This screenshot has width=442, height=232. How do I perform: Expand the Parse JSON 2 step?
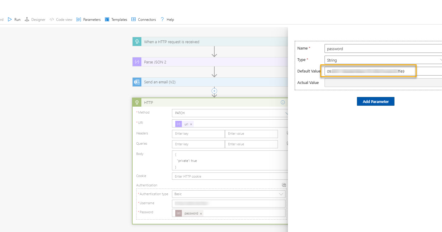pyautogui.click(x=210, y=62)
